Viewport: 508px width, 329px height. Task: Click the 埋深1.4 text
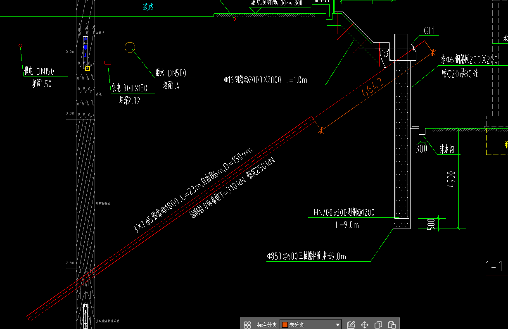coord(171,86)
